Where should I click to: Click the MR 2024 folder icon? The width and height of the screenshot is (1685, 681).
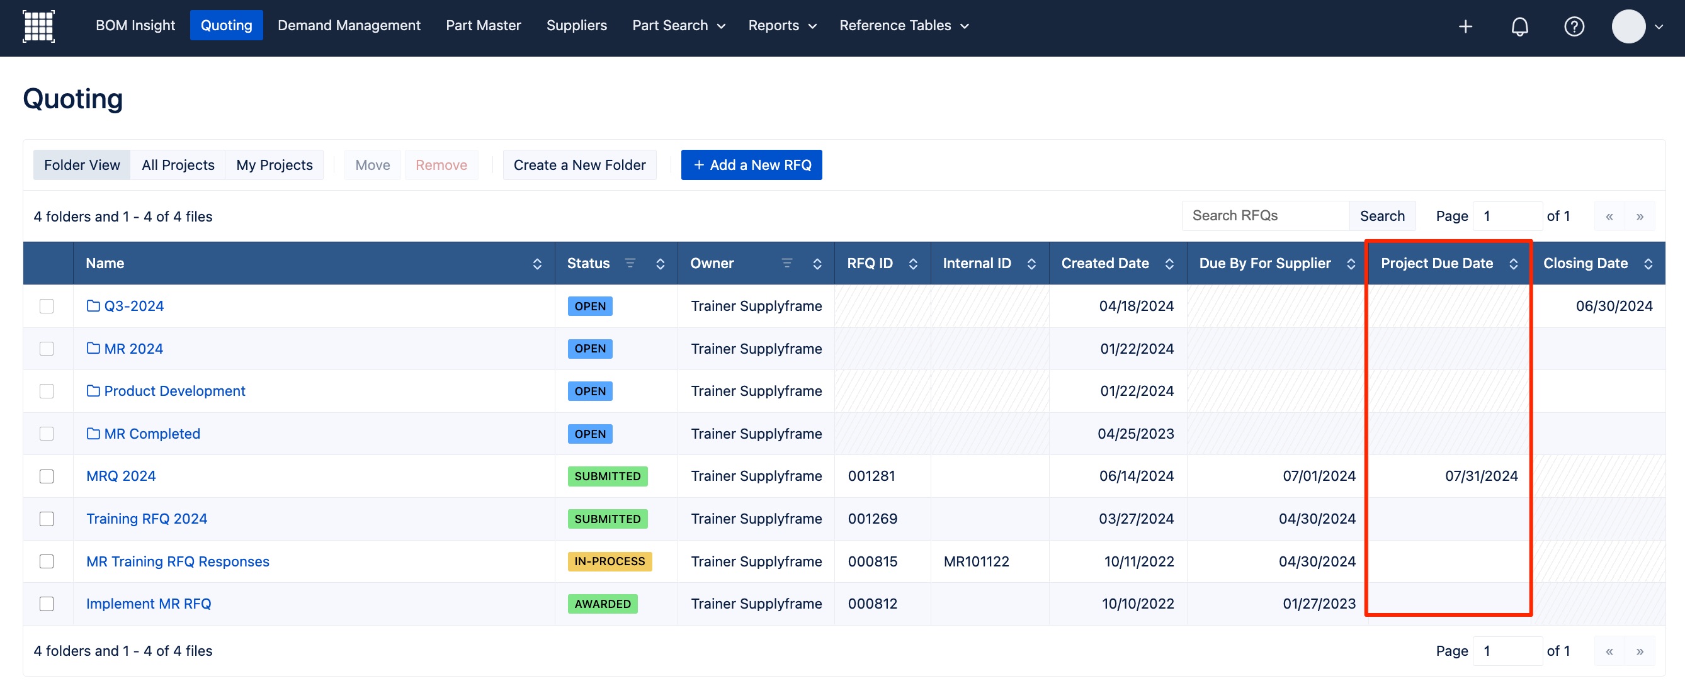[x=94, y=347]
